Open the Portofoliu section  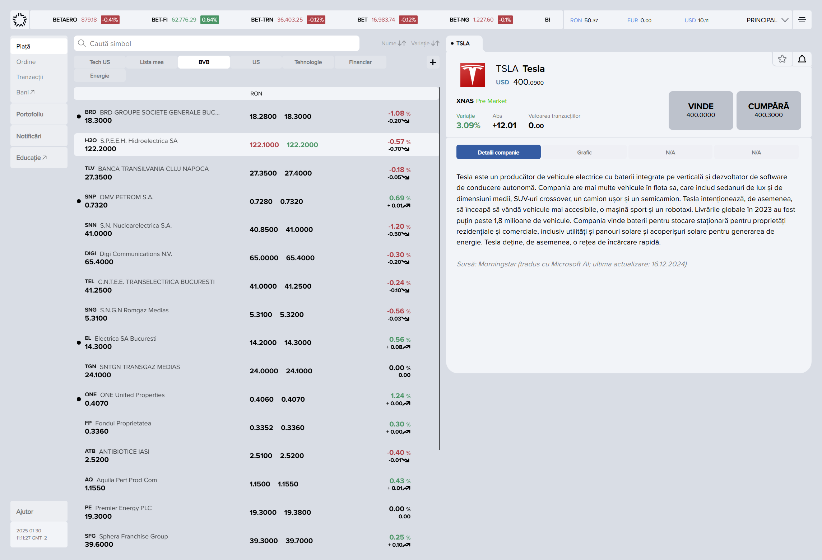pyautogui.click(x=39, y=114)
